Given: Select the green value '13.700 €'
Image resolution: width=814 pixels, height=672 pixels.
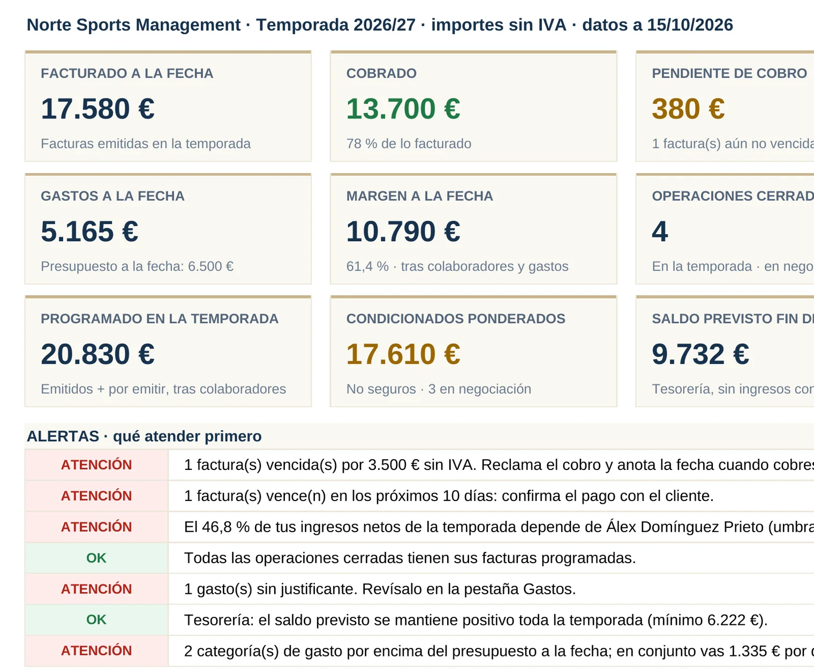Looking at the screenshot, I should [403, 109].
